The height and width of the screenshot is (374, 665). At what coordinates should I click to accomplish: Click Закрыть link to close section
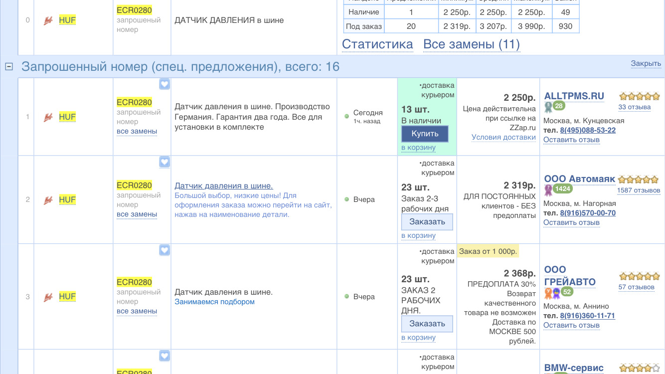646,63
